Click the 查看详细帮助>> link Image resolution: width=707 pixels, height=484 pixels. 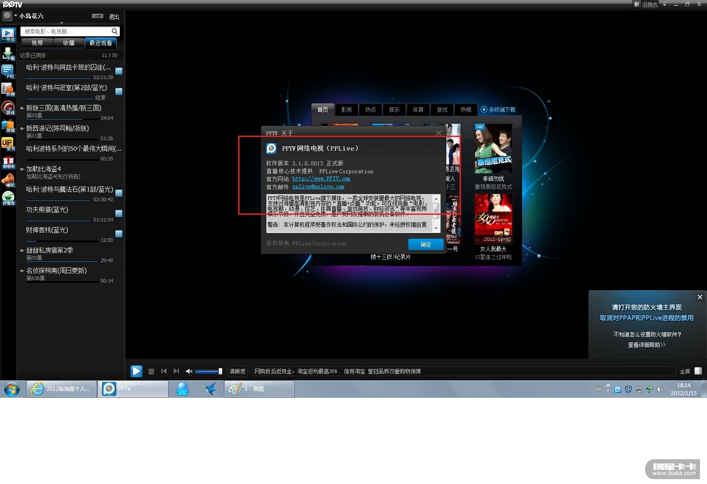(x=646, y=345)
